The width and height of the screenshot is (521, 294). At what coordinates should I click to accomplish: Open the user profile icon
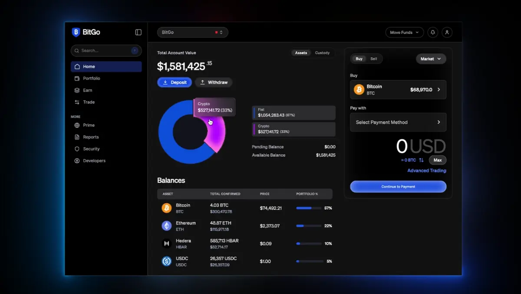point(447,33)
